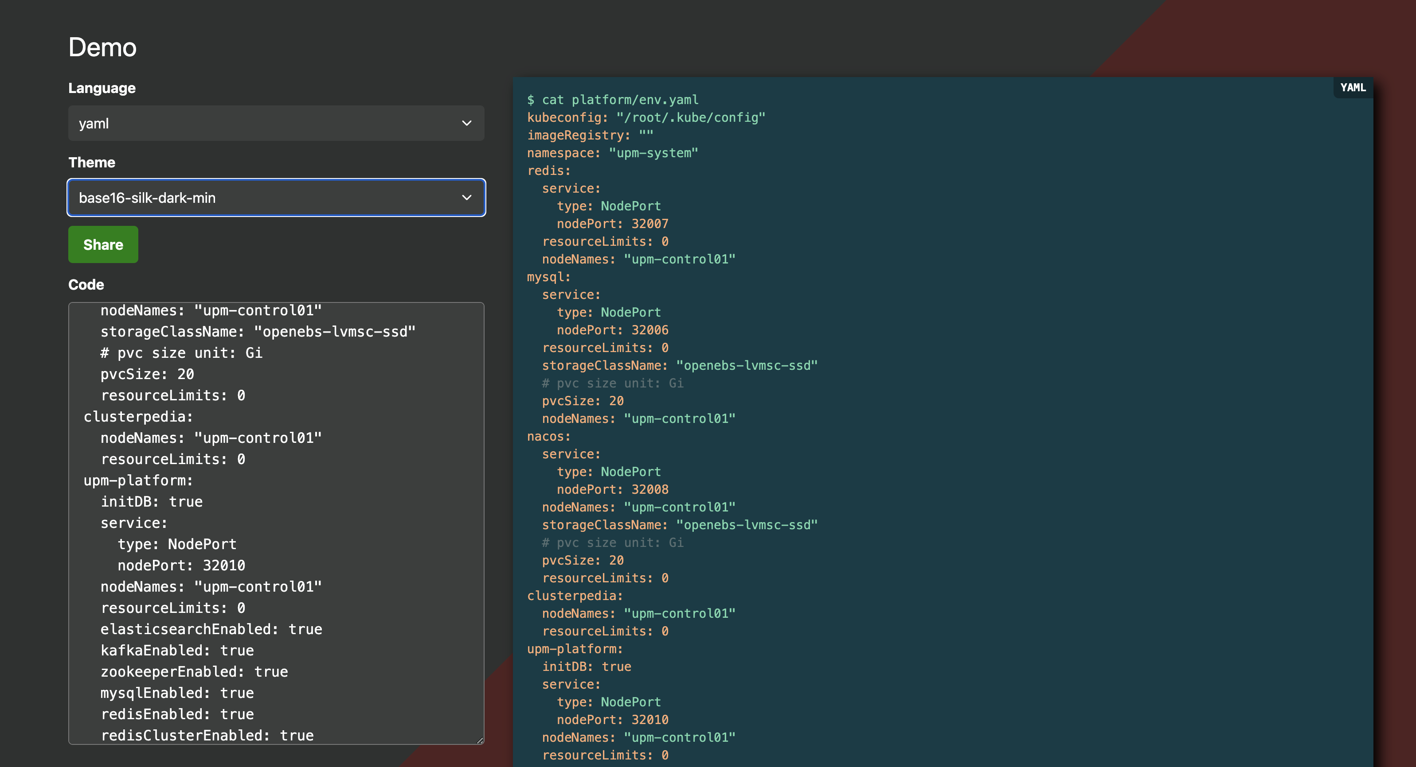The width and height of the screenshot is (1416, 767).
Task: Click the 'clusterpedia:' key in preview
Action: [x=575, y=596]
